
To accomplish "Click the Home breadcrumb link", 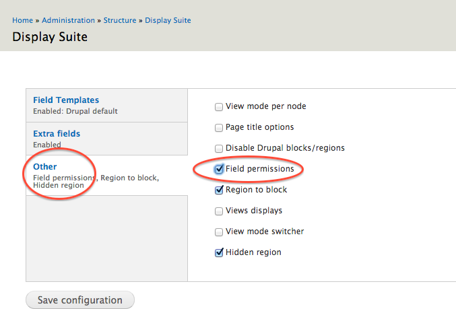I will 23,20.
